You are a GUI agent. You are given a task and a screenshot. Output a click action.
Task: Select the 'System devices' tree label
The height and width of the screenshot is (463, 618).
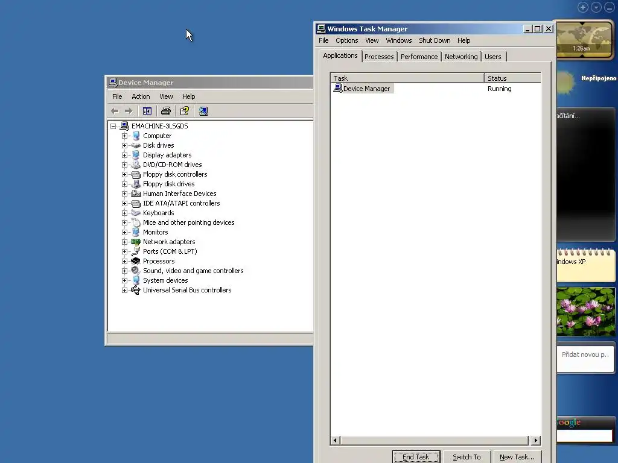tap(165, 281)
